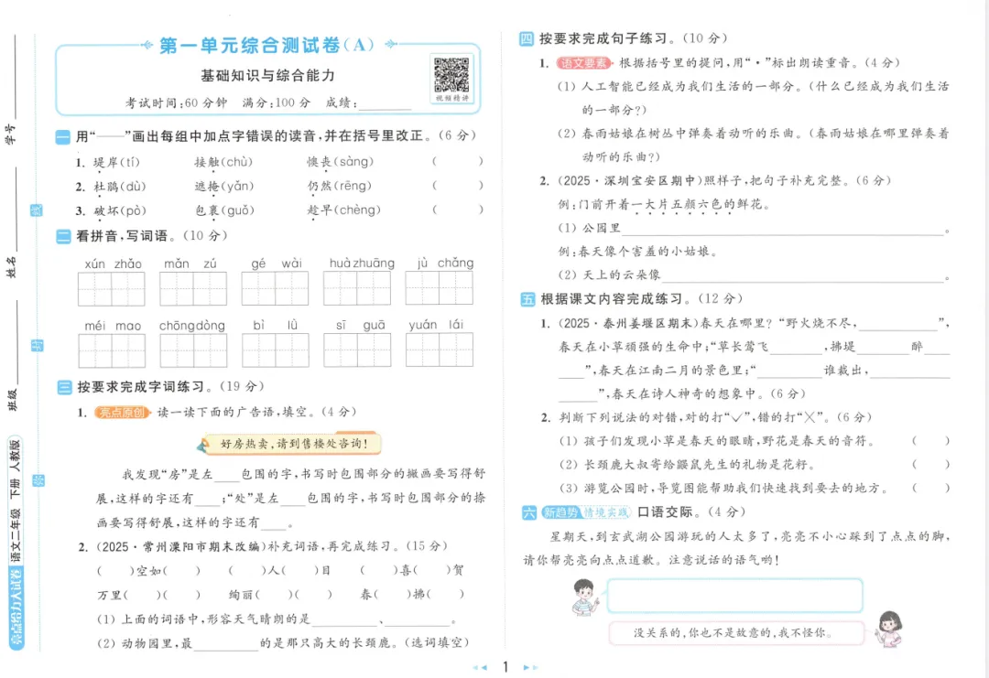Click the heading 看拼音,写词语
Image resolution: width=989 pixels, height=678 pixels.
click(122, 236)
